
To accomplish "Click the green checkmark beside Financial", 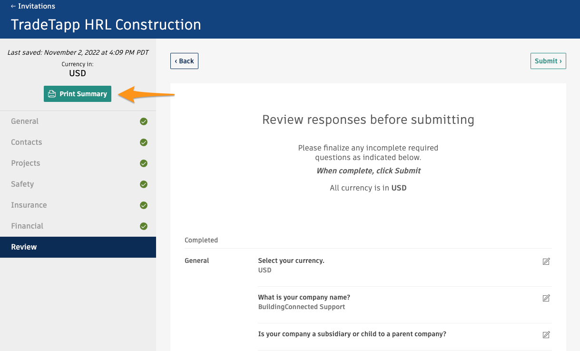I will click(144, 226).
